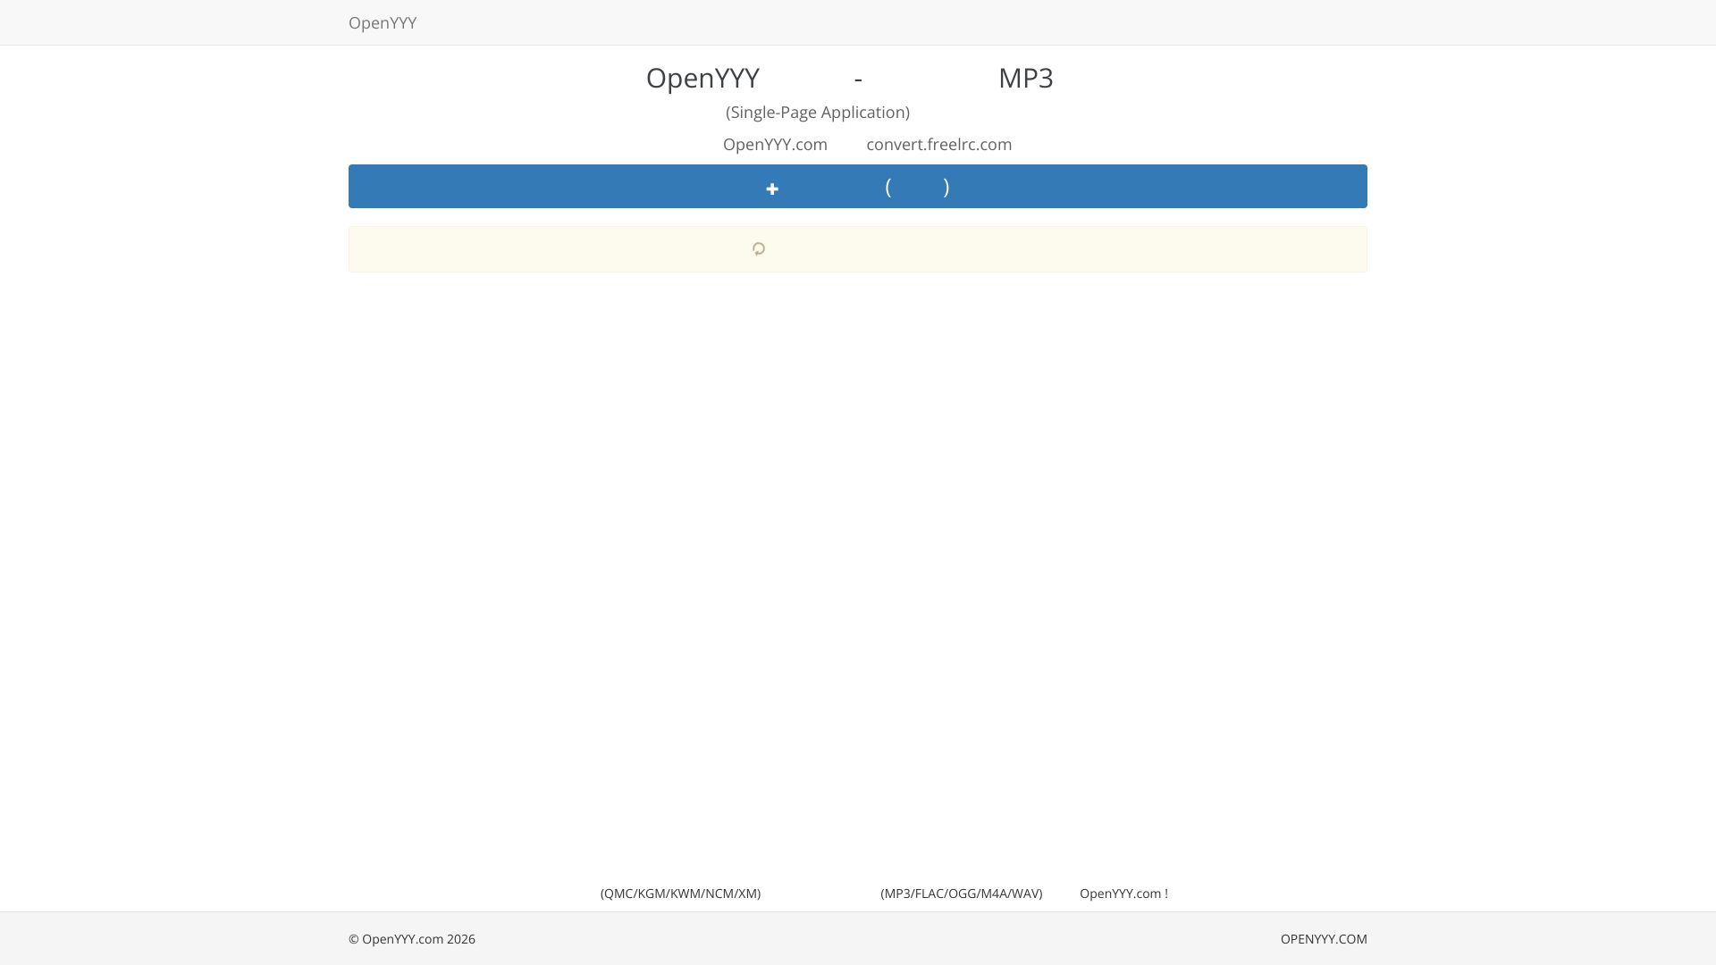Open the OpenYYY.com link below the title

(775, 145)
